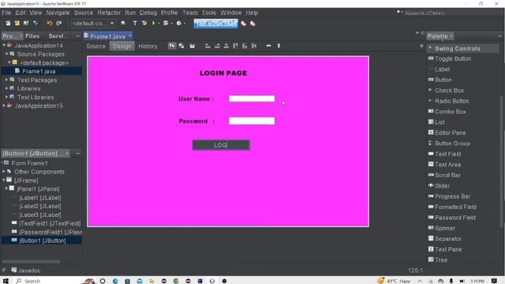Screen dimensions: 505x284
Task: Select the LOGIN PAGE label
Action: point(223,73)
